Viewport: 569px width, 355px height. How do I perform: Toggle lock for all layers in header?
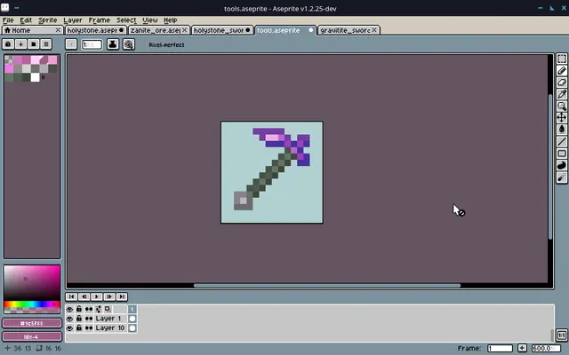click(x=79, y=309)
